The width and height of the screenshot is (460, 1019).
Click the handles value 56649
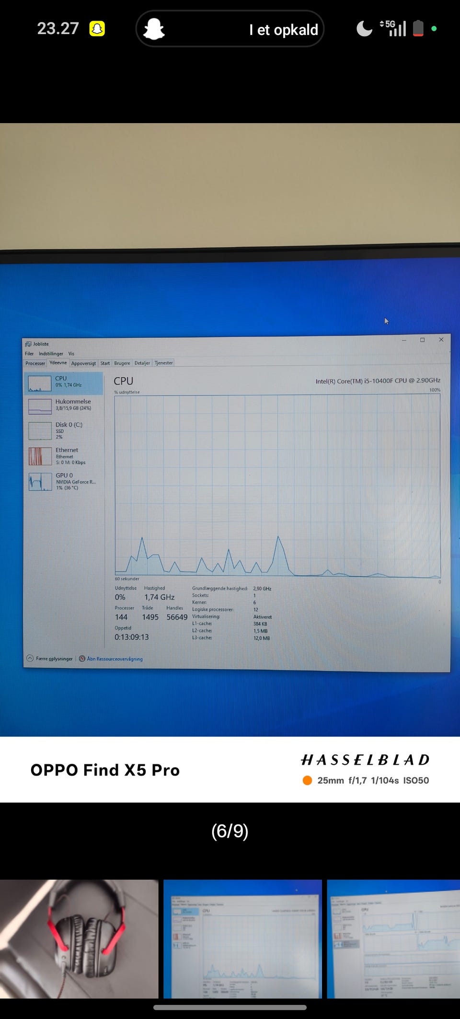tap(177, 617)
